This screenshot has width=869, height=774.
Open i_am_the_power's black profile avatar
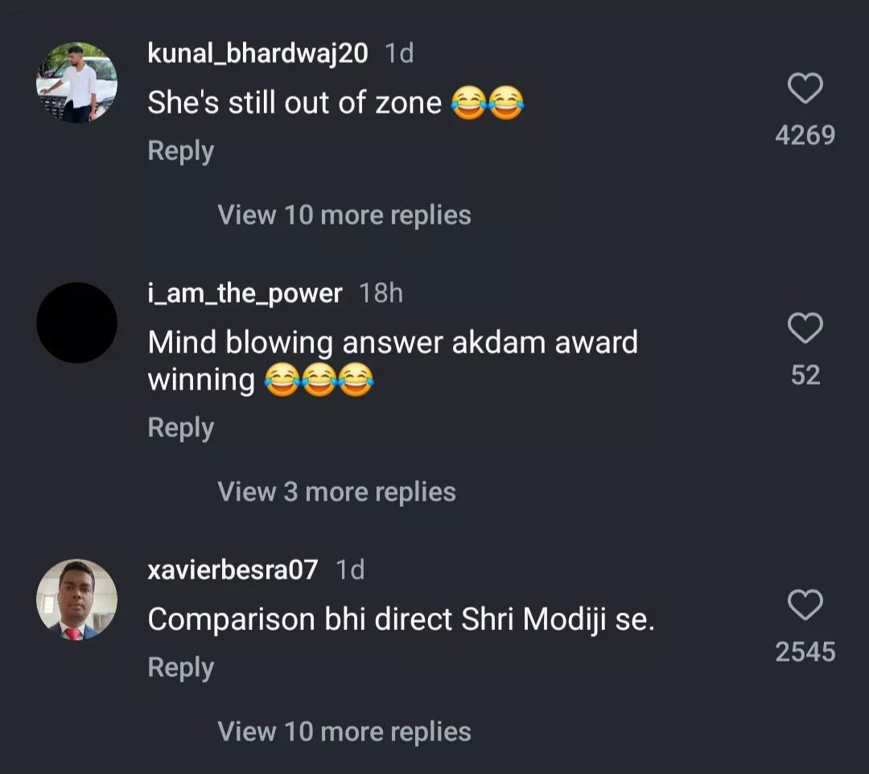77,323
